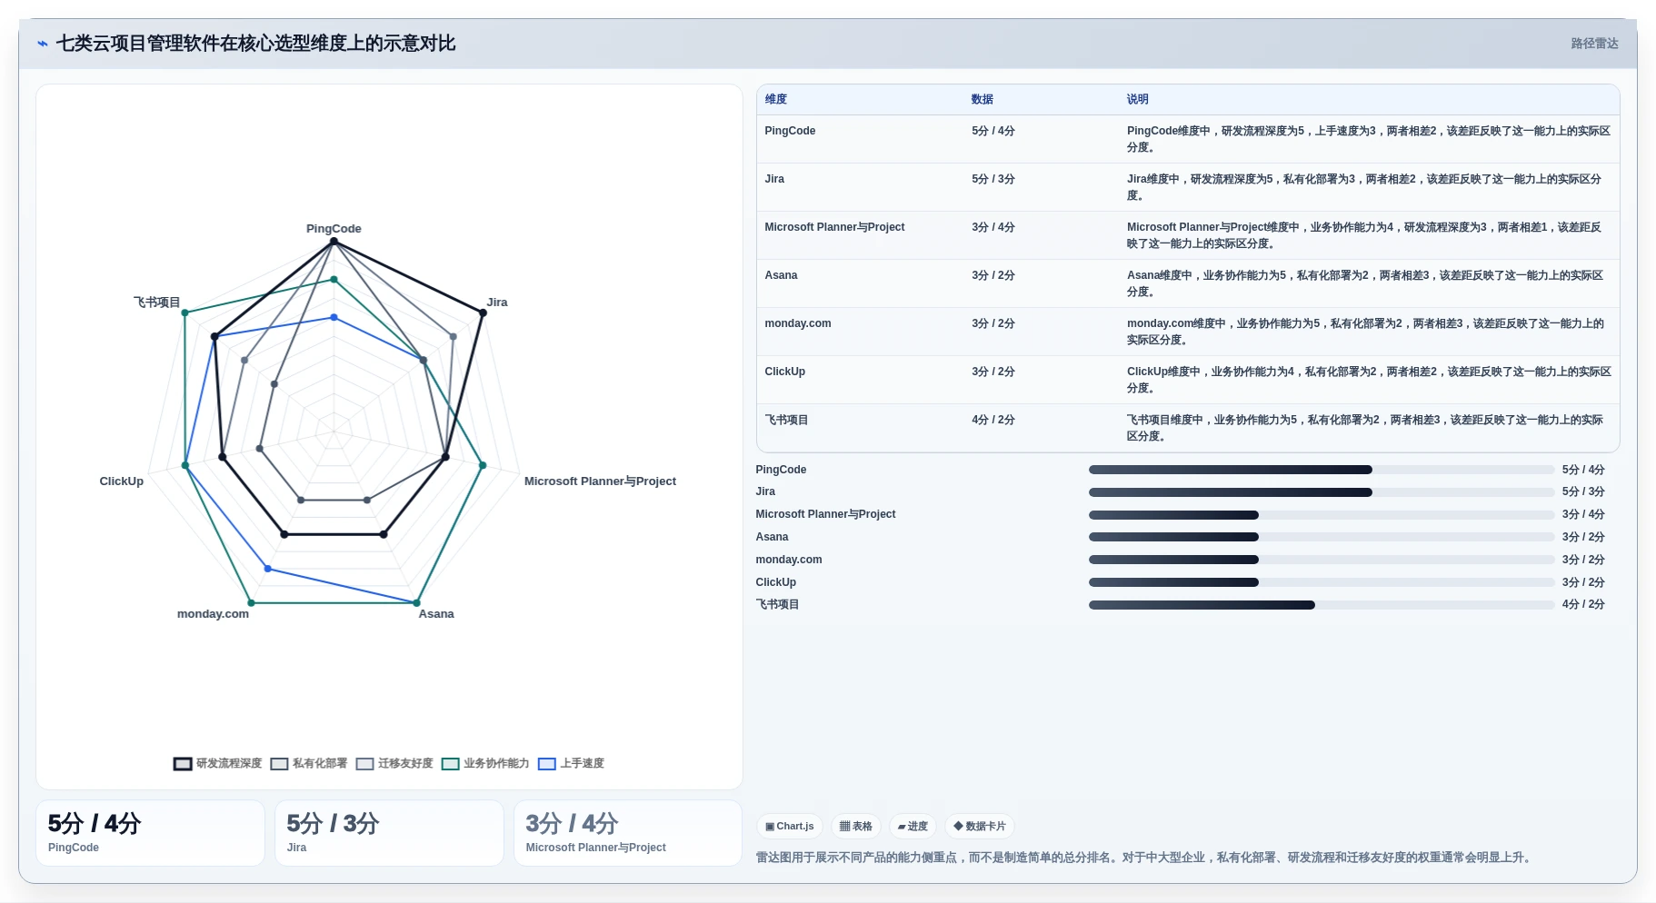Toggle the 研发流程深度 legend swatch
This screenshot has width=1656, height=903.
tap(183, 764)
